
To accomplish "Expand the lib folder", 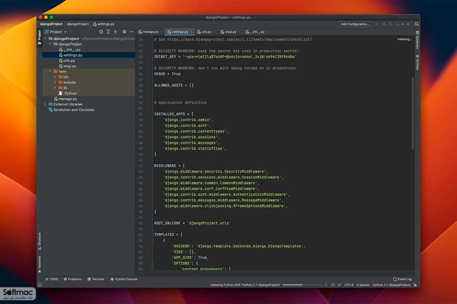I will [x=55, y=88].
